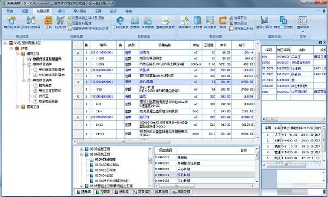328x197 pixels.
Task: Open the 视图 ribbon tab
Action: 25,11
